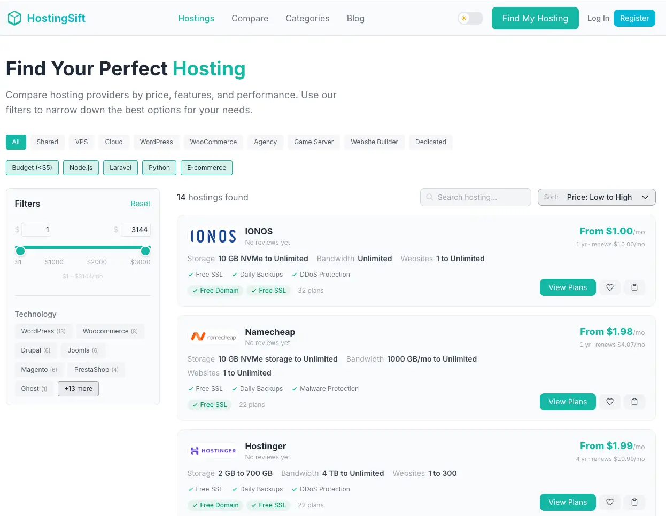Open the Hostings nav item
Screen dimensions: 666x516
(x=196, y=18)
